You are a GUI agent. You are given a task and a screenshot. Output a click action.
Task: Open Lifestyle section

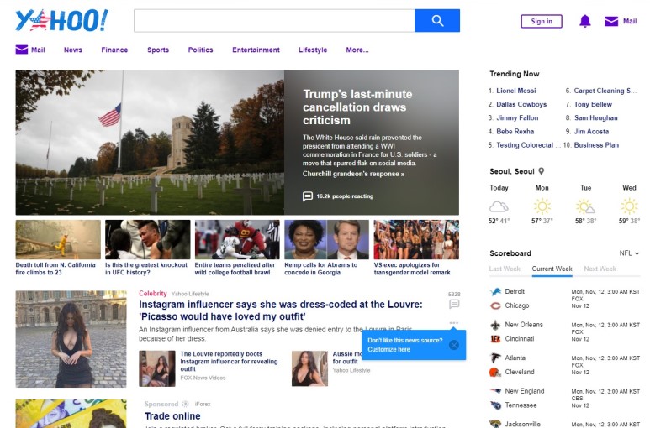[x=313, y=50]
